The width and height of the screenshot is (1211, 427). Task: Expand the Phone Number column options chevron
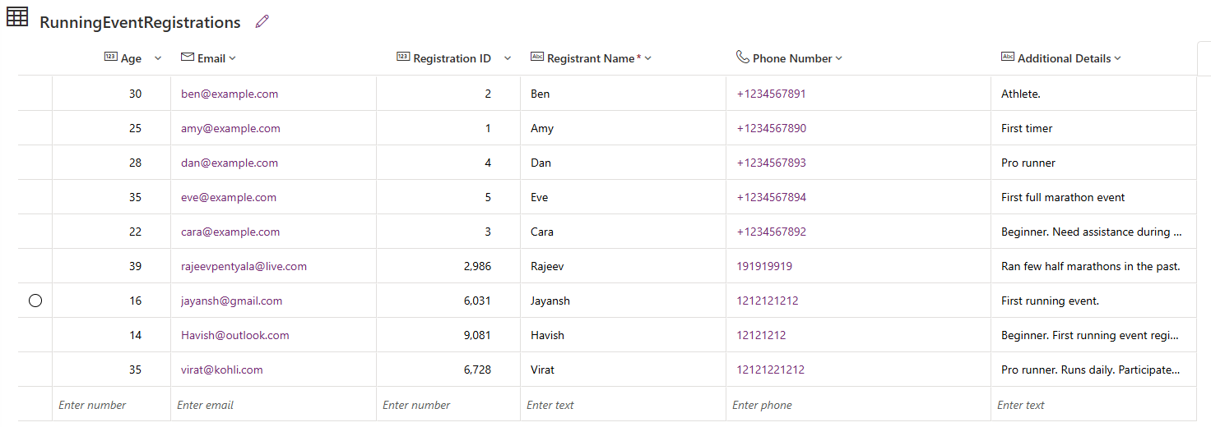tap(839, 58)
